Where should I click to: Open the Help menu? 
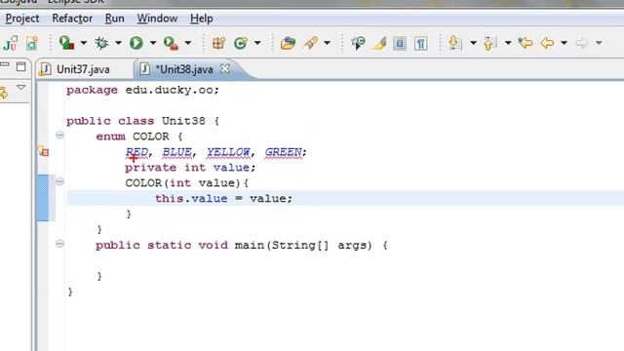202,19
